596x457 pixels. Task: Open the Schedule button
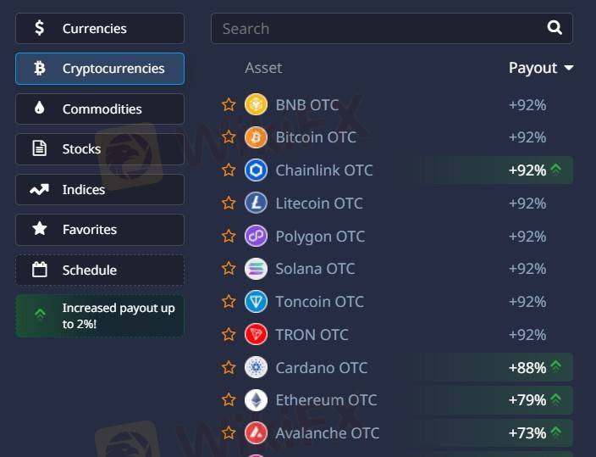(x=100, y=270)
